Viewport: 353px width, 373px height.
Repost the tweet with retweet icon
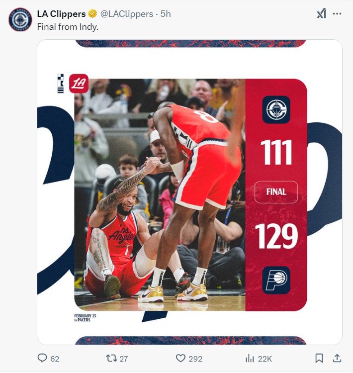[111, 358]
